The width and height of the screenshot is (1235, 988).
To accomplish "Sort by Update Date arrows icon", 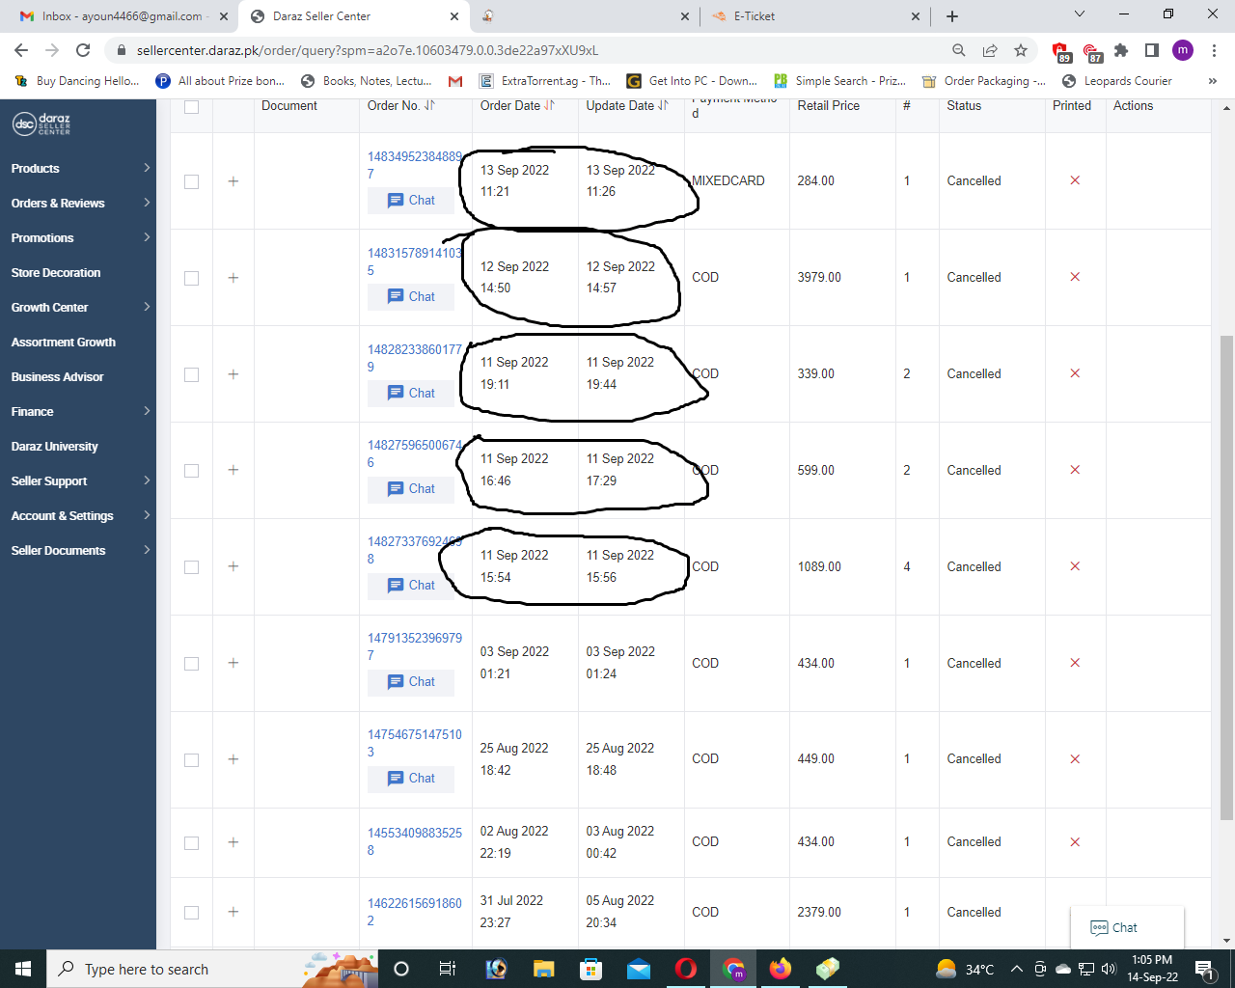I will pos(664,105).
